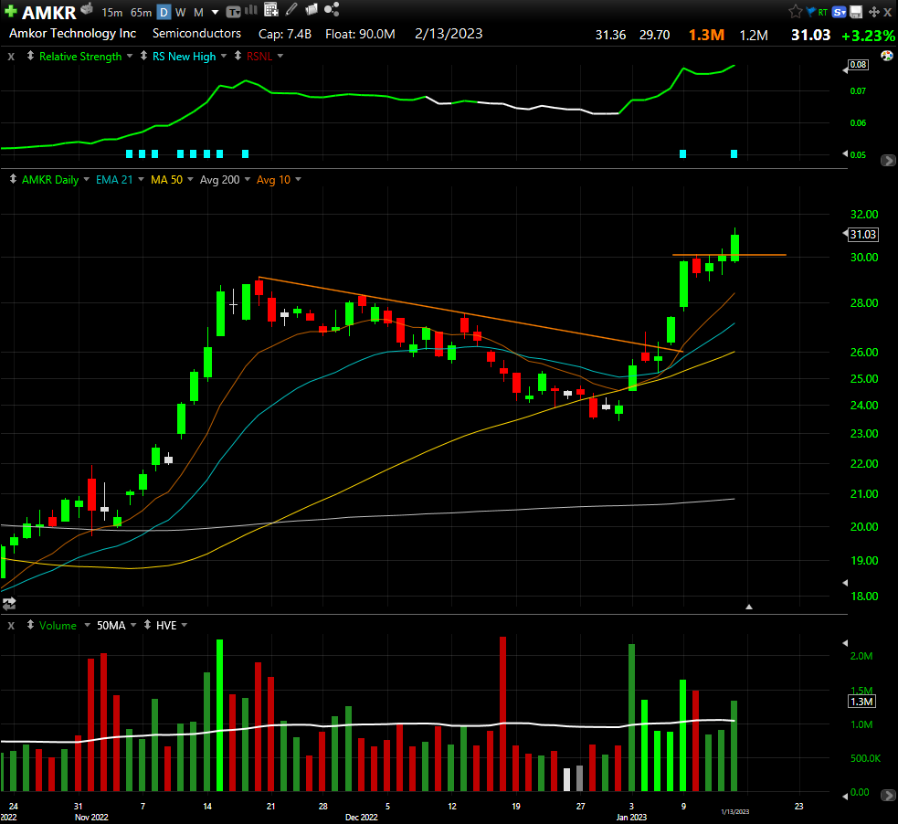898x824 pixels.
Task: Select the D daily timeframe
Action: pos(164,12)
